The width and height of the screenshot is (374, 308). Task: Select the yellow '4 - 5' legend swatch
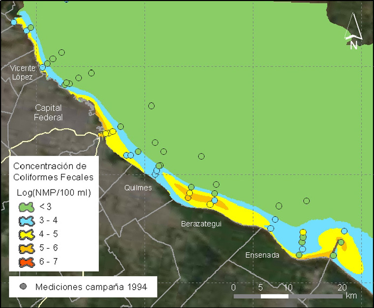tap(25, 234)
